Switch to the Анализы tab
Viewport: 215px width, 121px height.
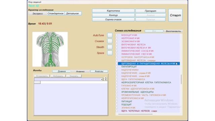(x=99, y=71)
